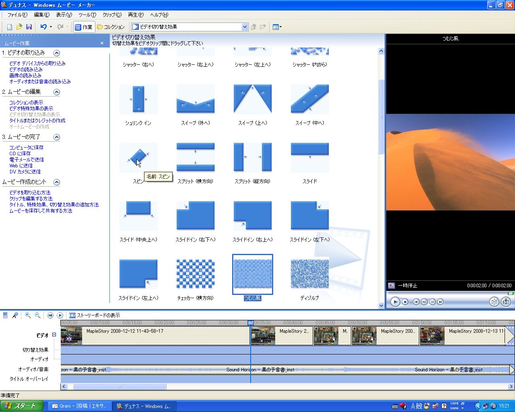Image resolution: width=515 pixels, height=412 pixels.
Task: Open a project with the folder icon
Action: tap(19, 27)
